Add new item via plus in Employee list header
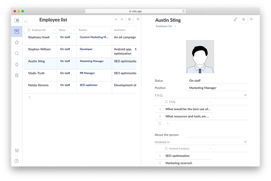The width and height of the screenshot is (271, 181). point(116,19)
